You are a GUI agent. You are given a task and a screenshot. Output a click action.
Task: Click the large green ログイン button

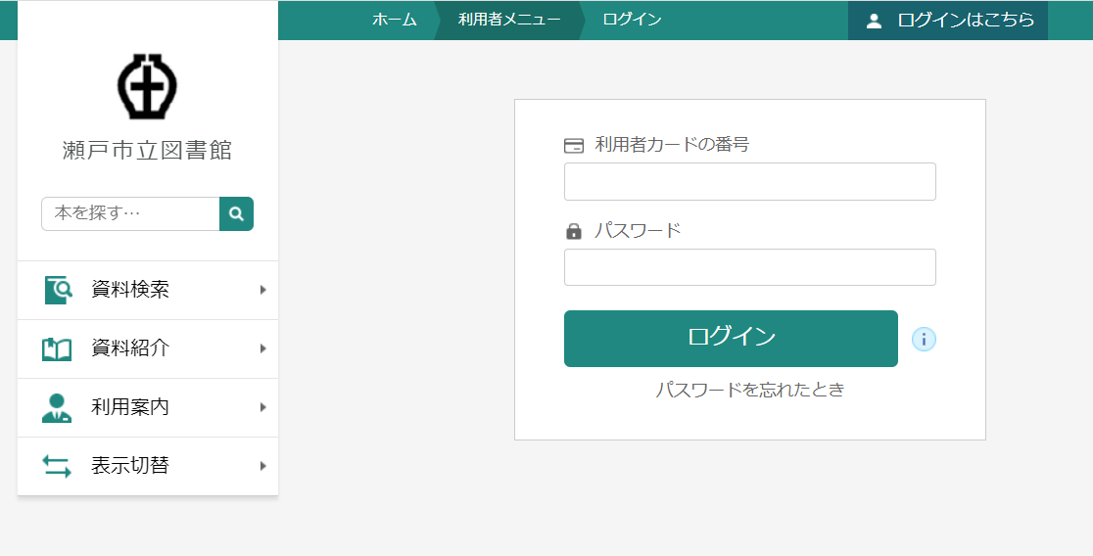(731, 339)
